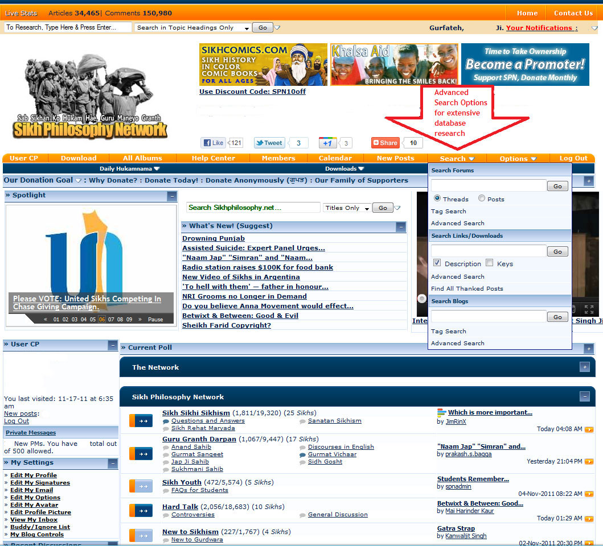Screen dimensions: 603x546
Task: Collapse the Spotlight panel with minus icon
Action: (173, 196)
